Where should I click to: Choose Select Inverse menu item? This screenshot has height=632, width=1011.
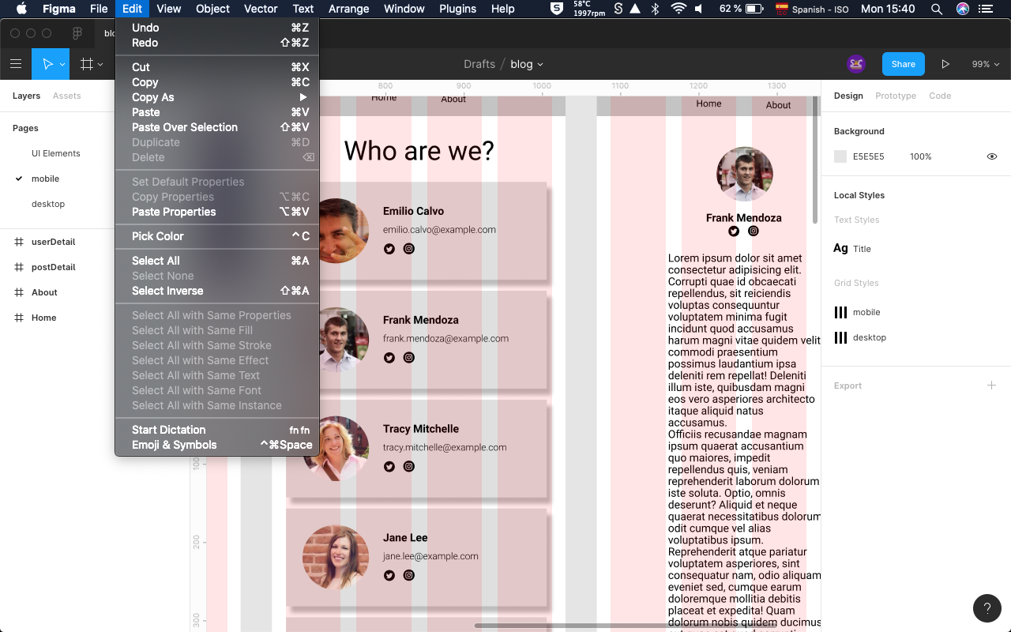click(217, 291)
